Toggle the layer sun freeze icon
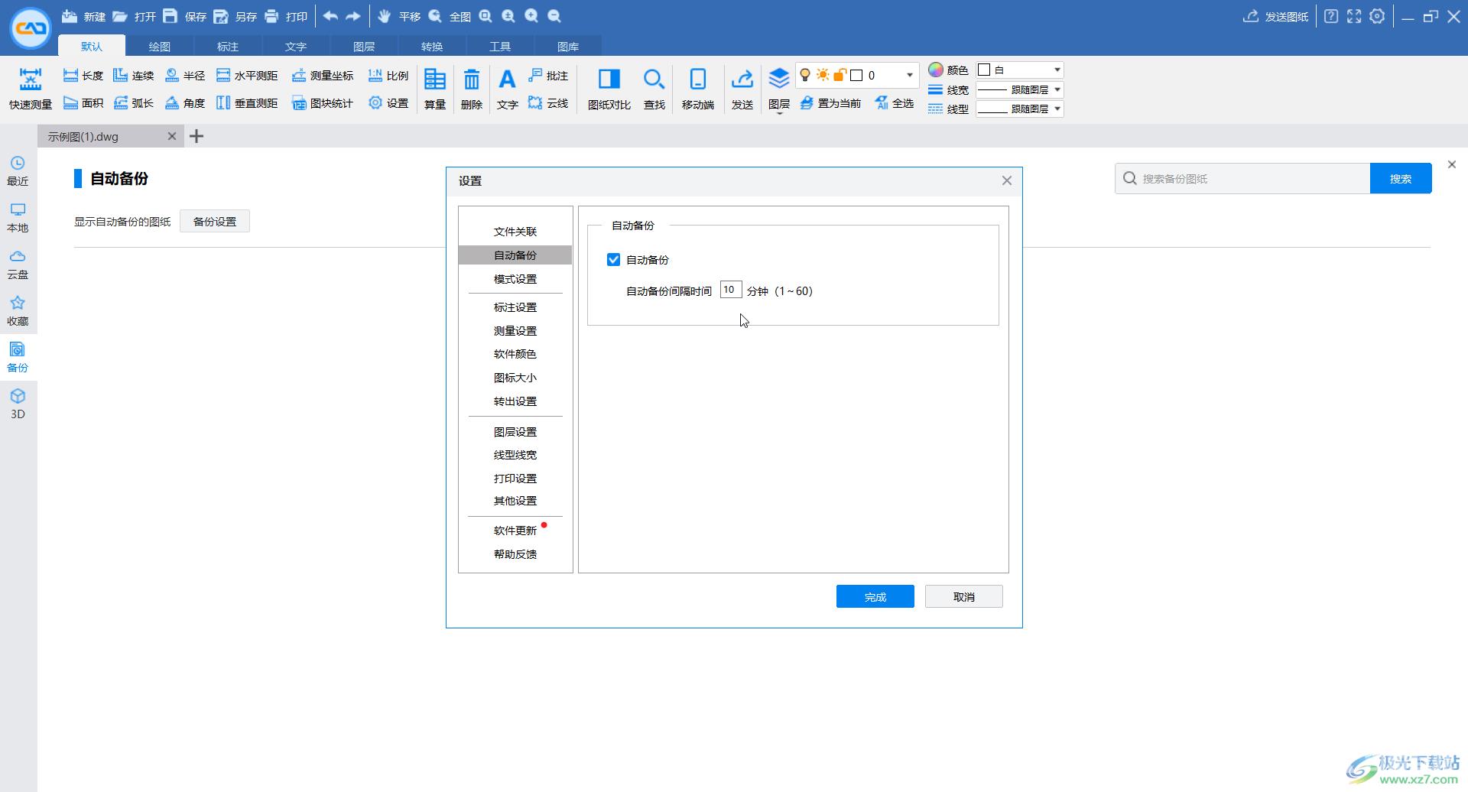 click(x=823, y=75)
